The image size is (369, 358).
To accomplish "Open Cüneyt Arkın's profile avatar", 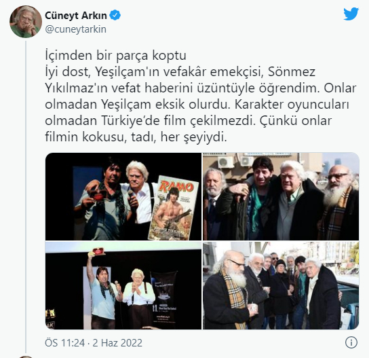I will (26, 22).
